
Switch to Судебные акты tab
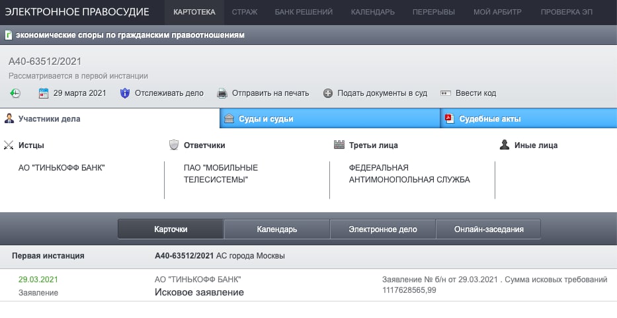(528, 118)
